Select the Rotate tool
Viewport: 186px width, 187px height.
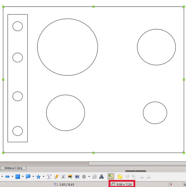(84, 176)
